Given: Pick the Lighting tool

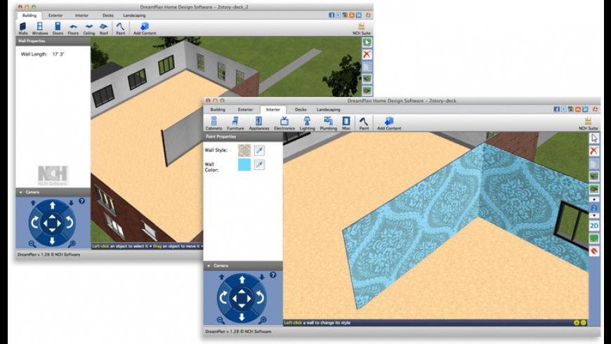Looking at the screenshot, I should 307,123.
